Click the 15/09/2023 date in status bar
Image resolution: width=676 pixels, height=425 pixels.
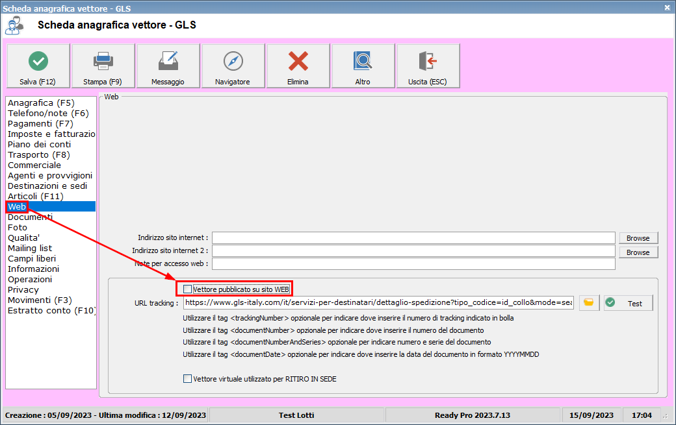(x=591, y=415)
